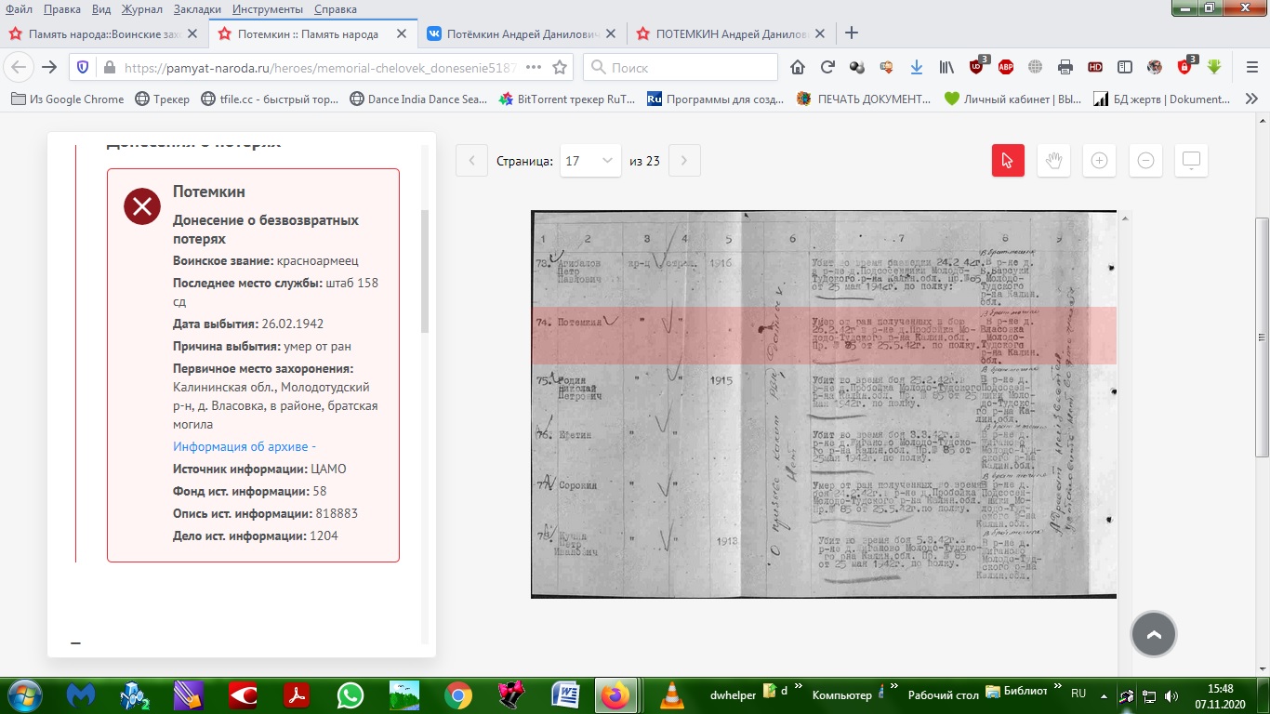1270x714 pixels.
Task: Launch Google Chrome from taskbar
Action: 457,695
